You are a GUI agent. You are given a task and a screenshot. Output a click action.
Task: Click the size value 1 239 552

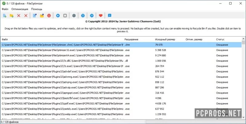[161, 114]
